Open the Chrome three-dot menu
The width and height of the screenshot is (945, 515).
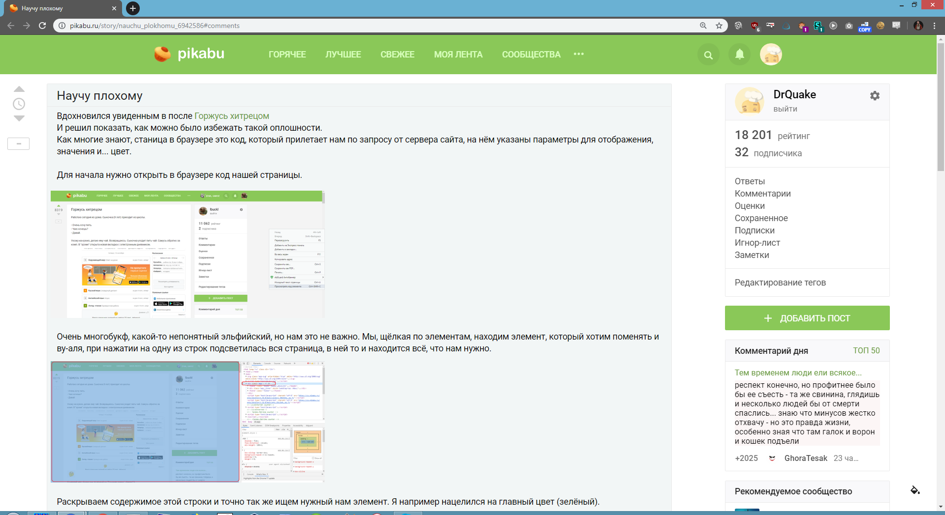[934, 26]
